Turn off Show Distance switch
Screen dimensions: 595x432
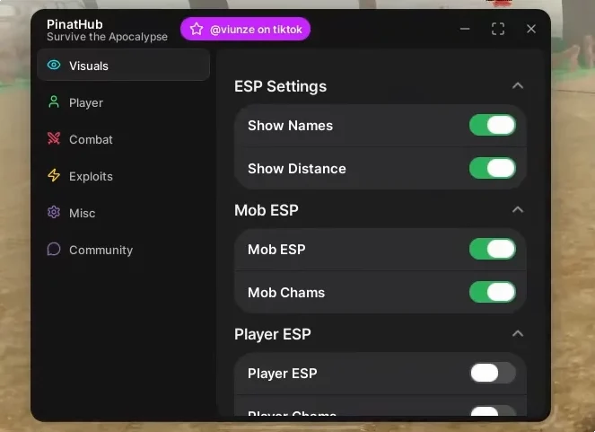(493, 168)
